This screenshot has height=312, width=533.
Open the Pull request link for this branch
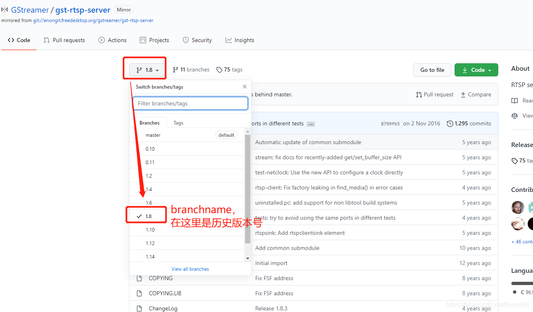(x=435, y=94)
